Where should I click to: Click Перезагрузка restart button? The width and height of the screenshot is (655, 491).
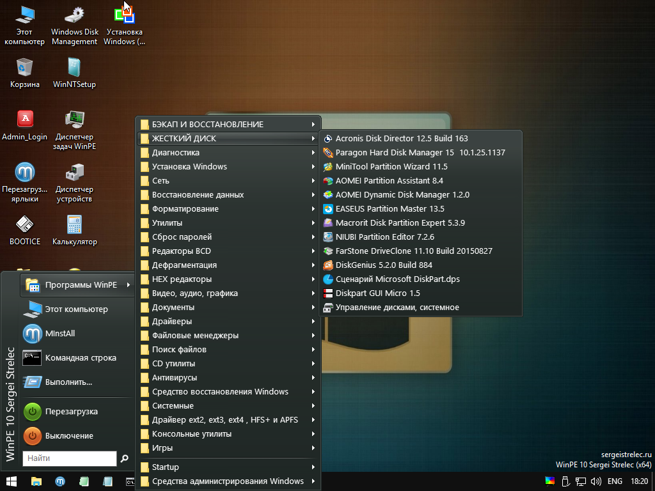pyautogui.click(x=77, y=412)
